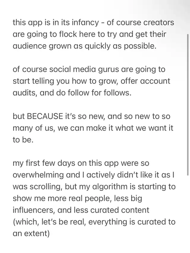The image size is (190, 253).
Task: Click the vertical scrollbar thumb on the right
Action: [x=188, y=104]
